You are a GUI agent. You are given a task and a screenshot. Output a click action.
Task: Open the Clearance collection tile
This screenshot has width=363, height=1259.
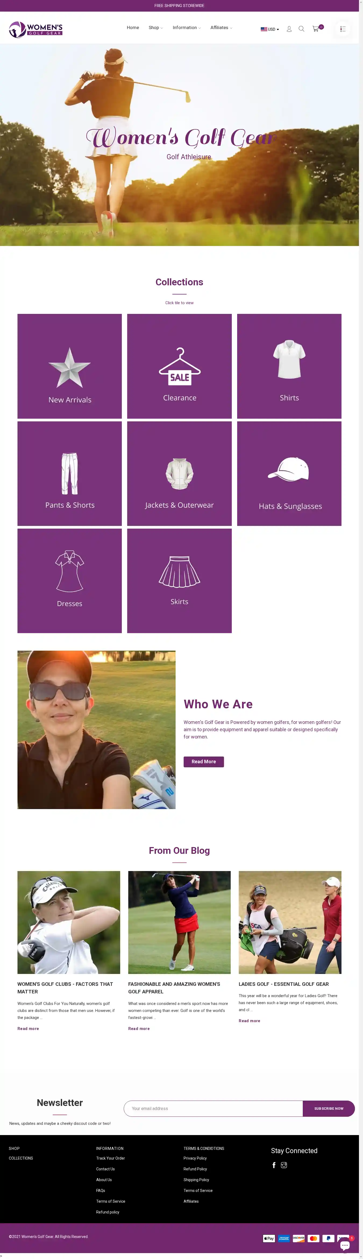[179, 366]
